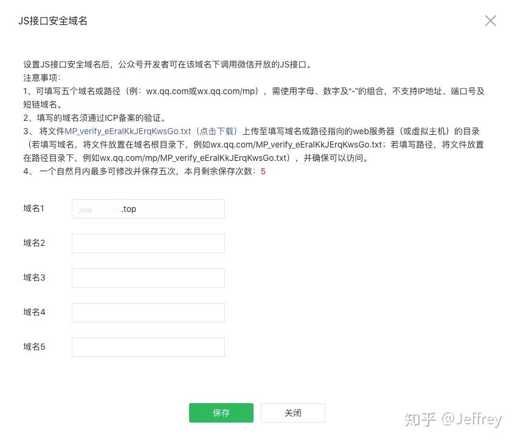The image size is (515, 442).
Task: Click the 域名2 field label
Action: [x=34, y=243]
